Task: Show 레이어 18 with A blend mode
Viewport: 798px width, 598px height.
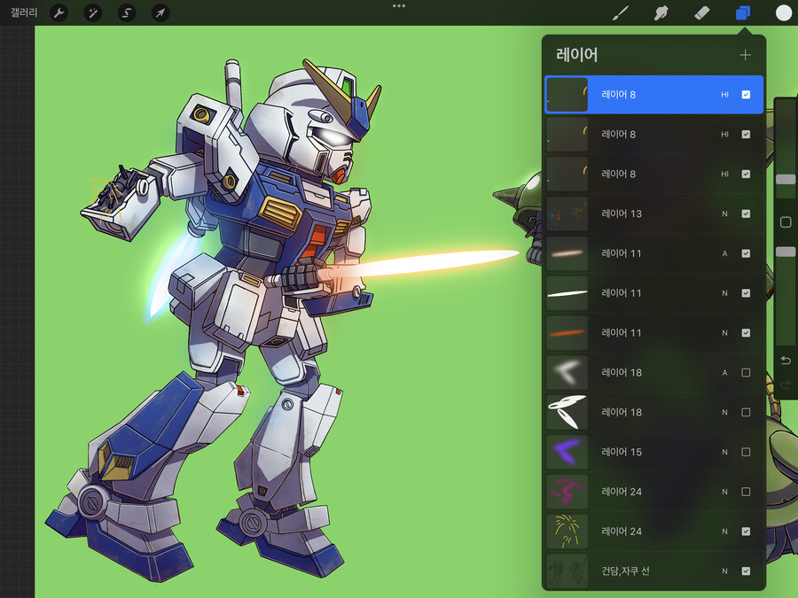Action: tap(746, 373)
